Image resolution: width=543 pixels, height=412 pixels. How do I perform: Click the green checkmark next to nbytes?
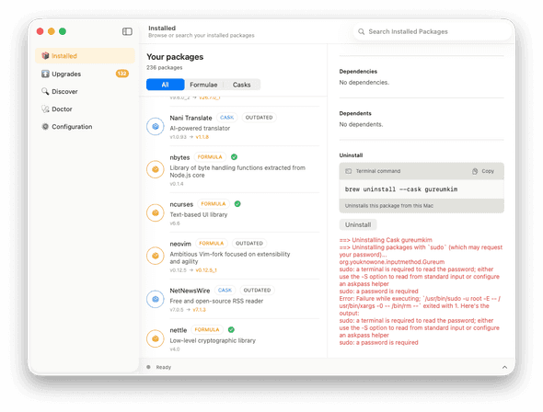[234, 157]
